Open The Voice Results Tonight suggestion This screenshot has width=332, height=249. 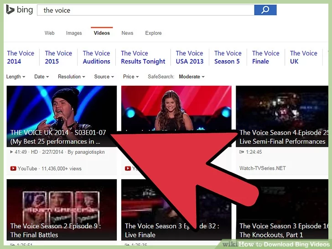pyautogui.click(x=143, y=57)
